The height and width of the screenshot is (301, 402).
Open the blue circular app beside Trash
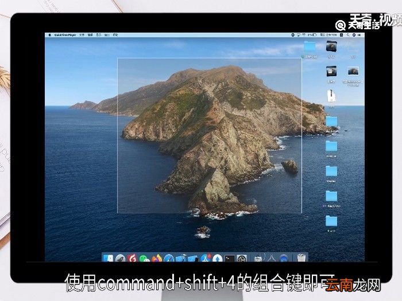284,258
